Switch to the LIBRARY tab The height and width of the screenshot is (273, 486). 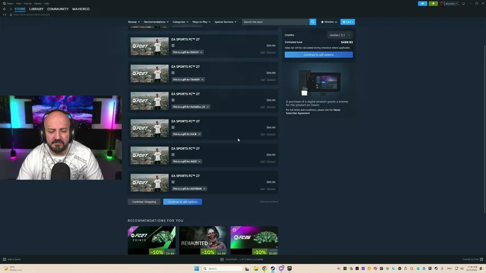pyautogui.click(x=36, y=9)
